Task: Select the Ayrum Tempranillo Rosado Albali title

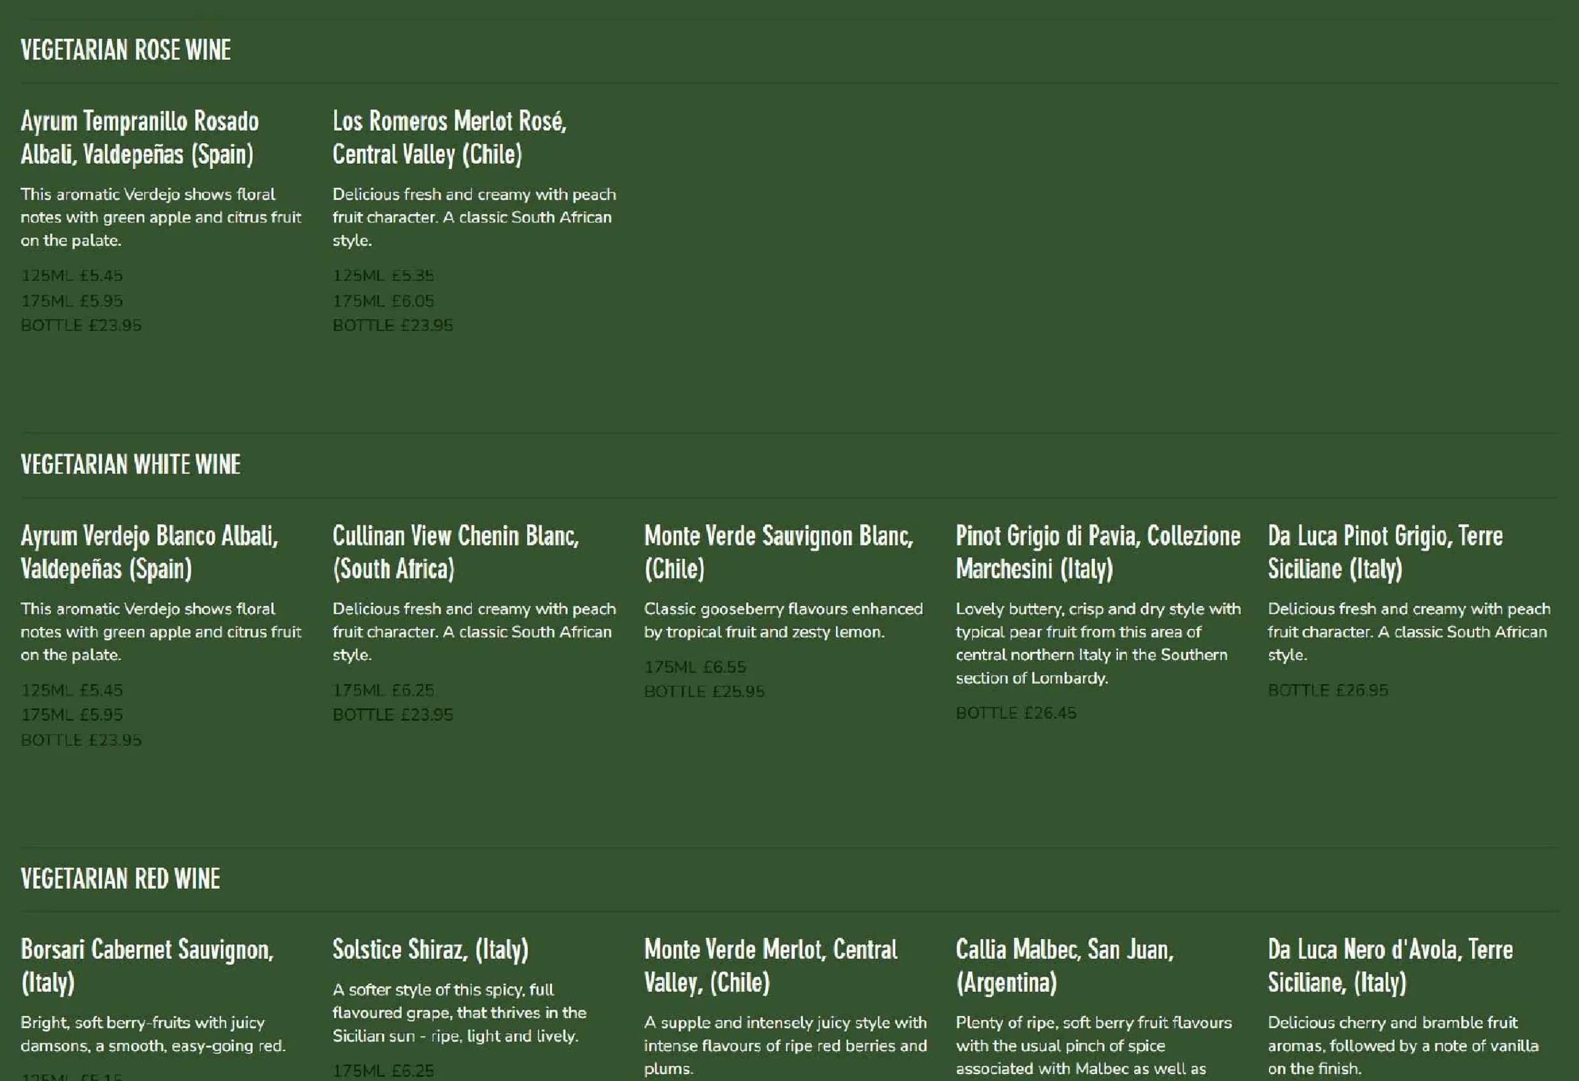Action: pos(140,138)
